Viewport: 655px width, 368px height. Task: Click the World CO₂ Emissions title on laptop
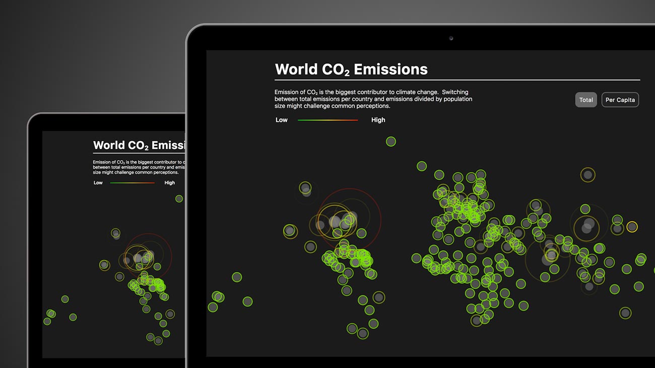coord(351,69)
